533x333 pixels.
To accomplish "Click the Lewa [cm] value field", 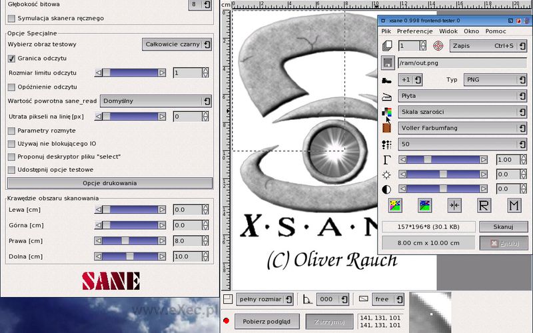I will [x=188, y=210].
